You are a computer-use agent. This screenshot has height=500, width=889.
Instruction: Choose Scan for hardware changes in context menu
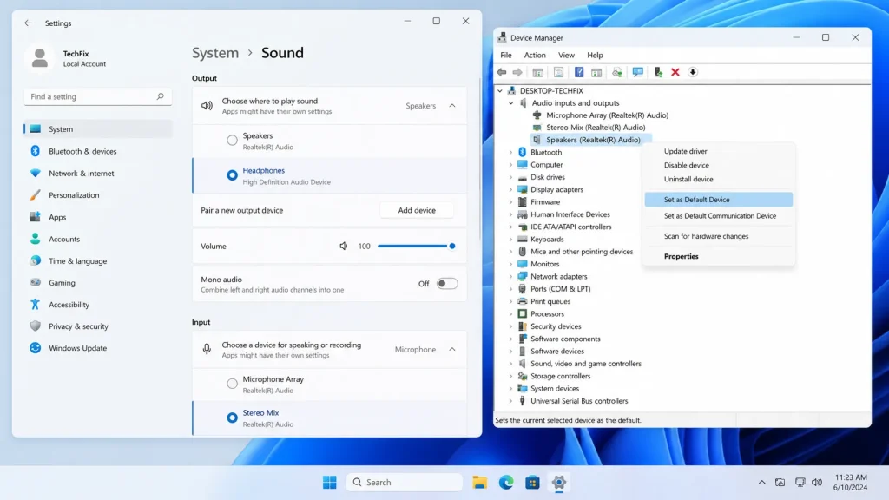pyautogui.click(x=718, y=236)
